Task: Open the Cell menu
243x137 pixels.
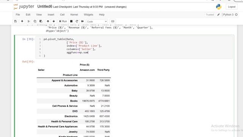Action: [x=62, y=14]
